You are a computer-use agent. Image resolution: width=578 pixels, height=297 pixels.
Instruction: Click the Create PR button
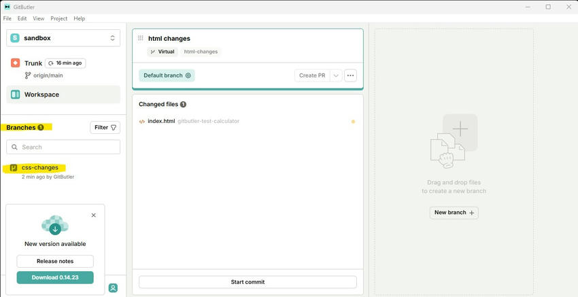[312, 75]
